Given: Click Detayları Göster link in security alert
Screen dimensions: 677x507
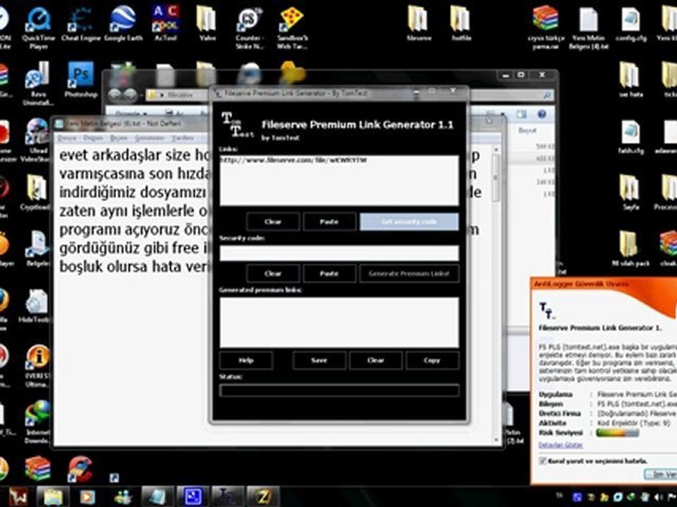Looking at the screenshot, I should (561, 445).
